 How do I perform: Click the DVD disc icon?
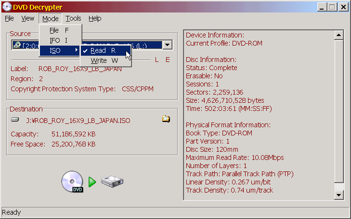pos(72,182)
